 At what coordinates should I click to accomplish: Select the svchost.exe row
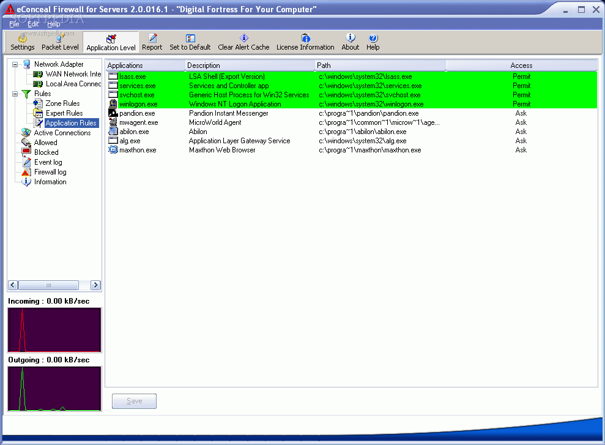352,95
